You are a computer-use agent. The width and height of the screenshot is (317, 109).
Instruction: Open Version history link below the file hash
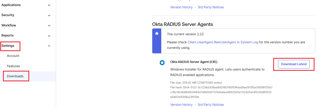tap(181, 105)
